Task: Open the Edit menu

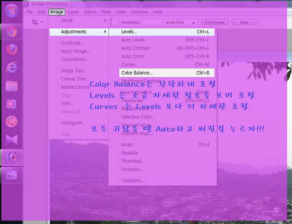Action: pos(41,12)
